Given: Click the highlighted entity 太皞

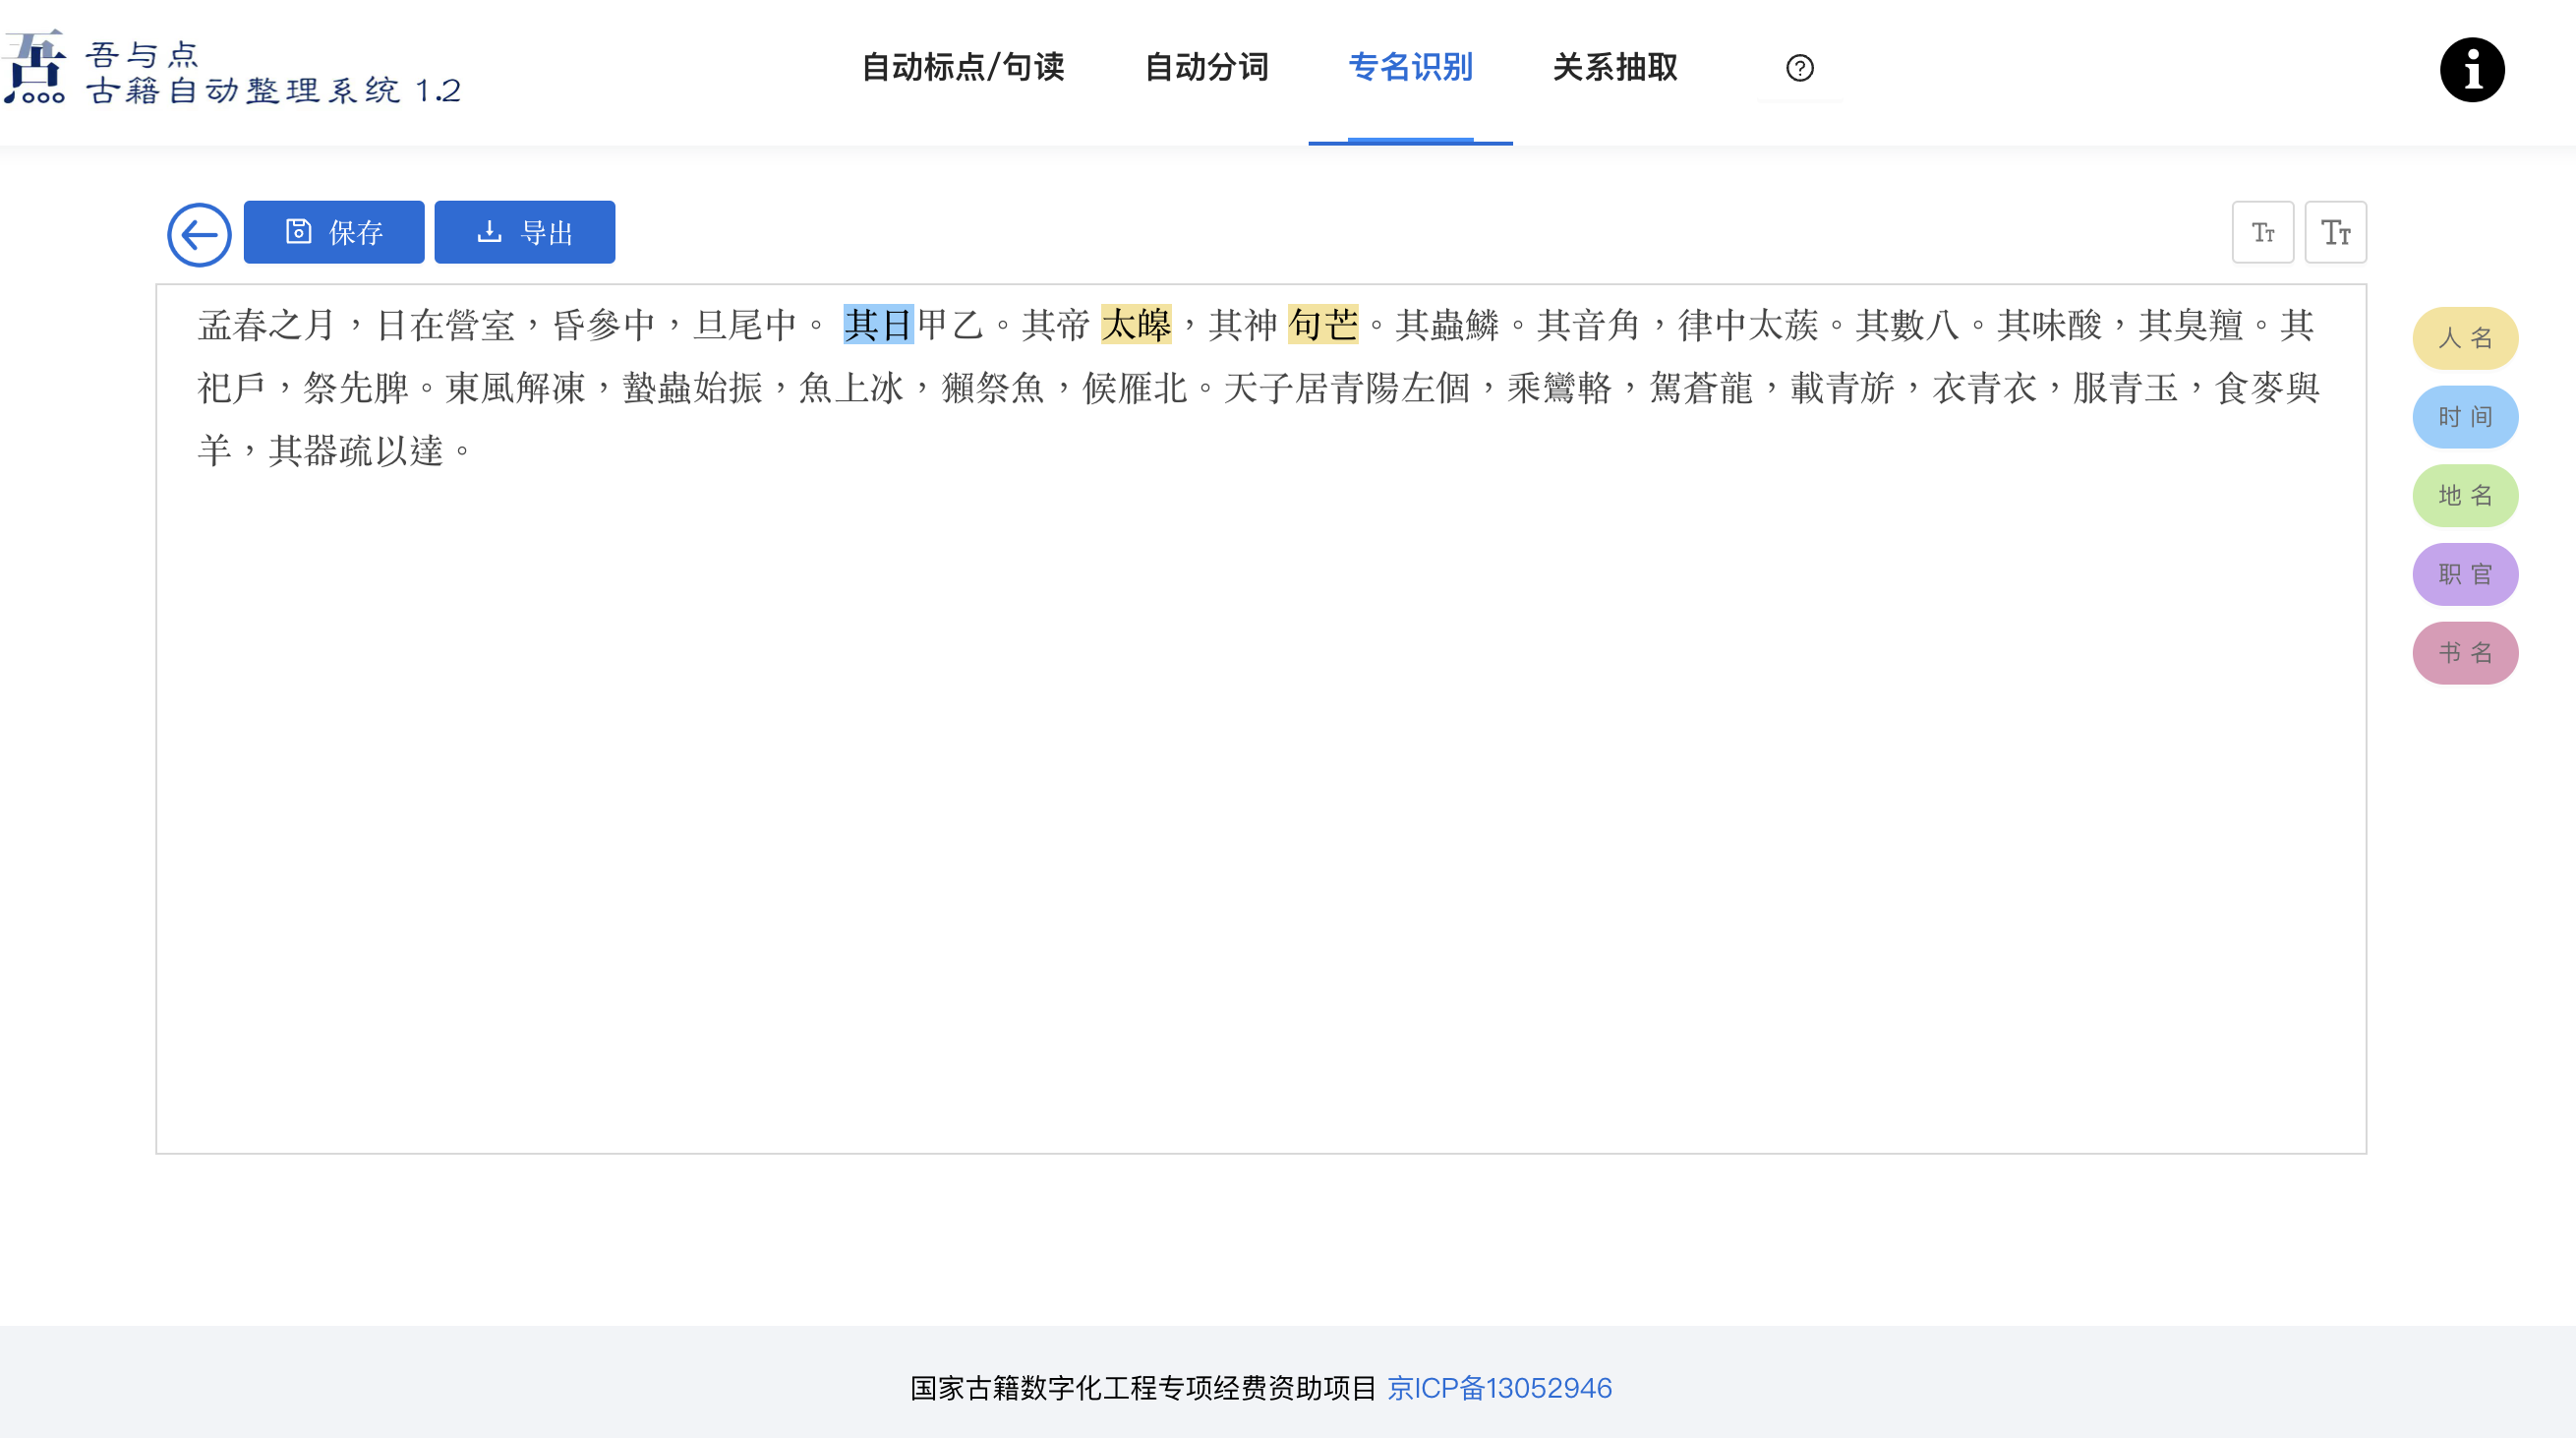Looking at the screenshot, I should tap(1136, 326).
